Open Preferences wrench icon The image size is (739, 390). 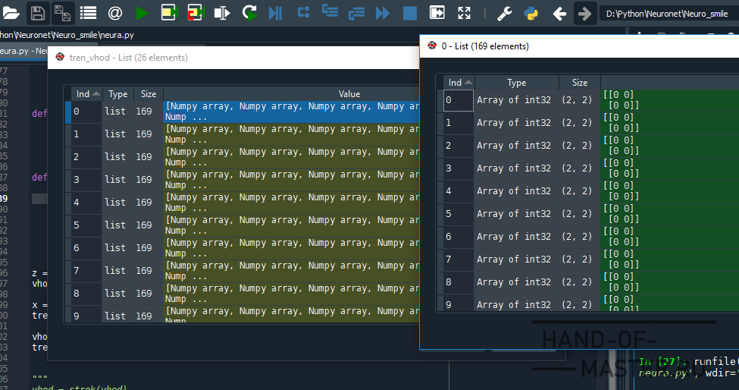504,13
